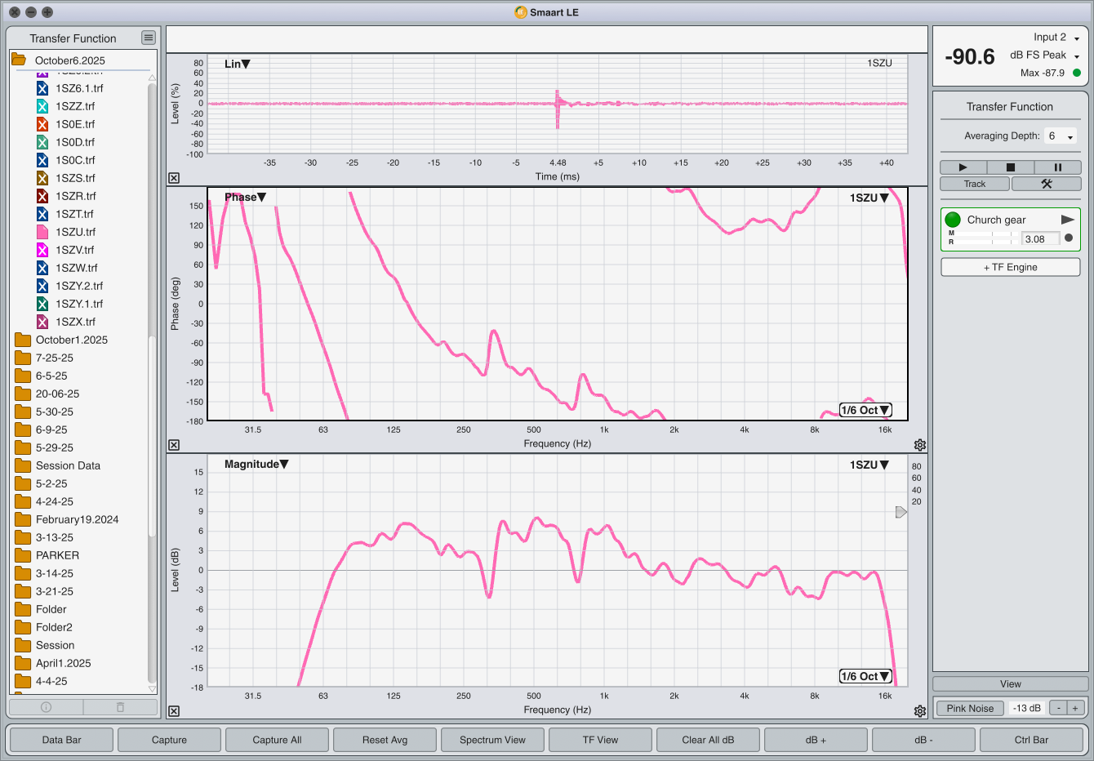Switch to Spectrum View
Image resolution: width=1094 pixels, height=761 pixels.
click(x=492, y=740)
